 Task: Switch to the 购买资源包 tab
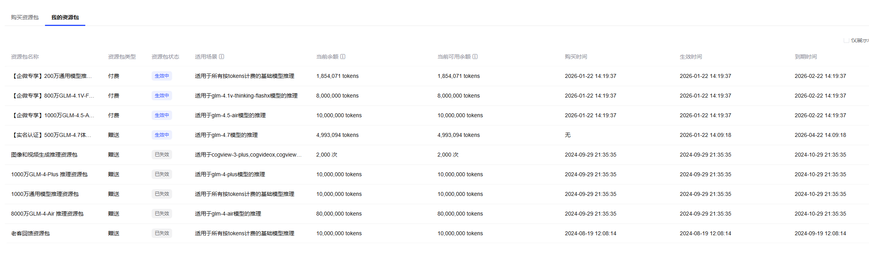pyautogui.click(x=25, y=17)
